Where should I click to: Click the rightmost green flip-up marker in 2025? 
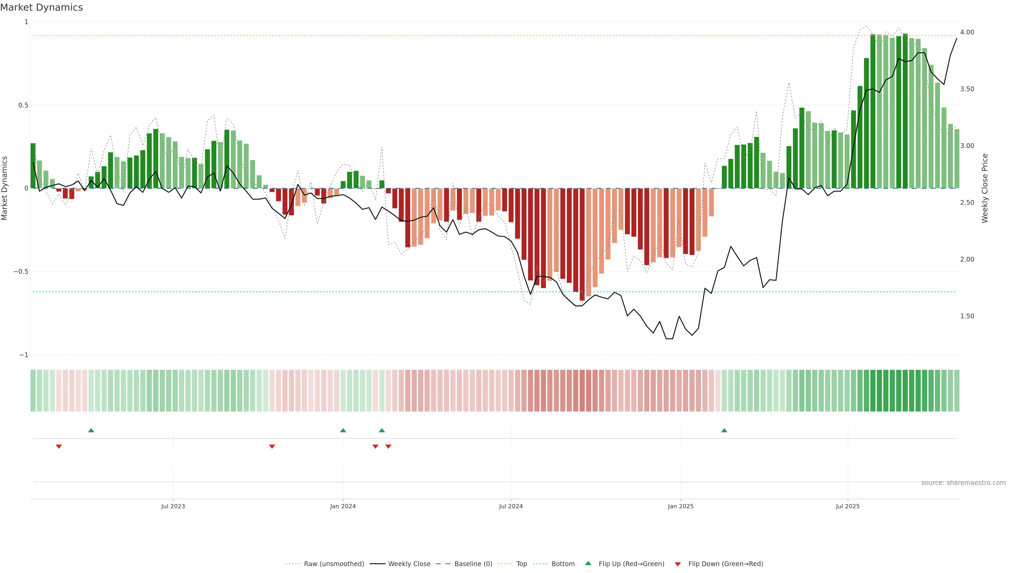point(724,430)
